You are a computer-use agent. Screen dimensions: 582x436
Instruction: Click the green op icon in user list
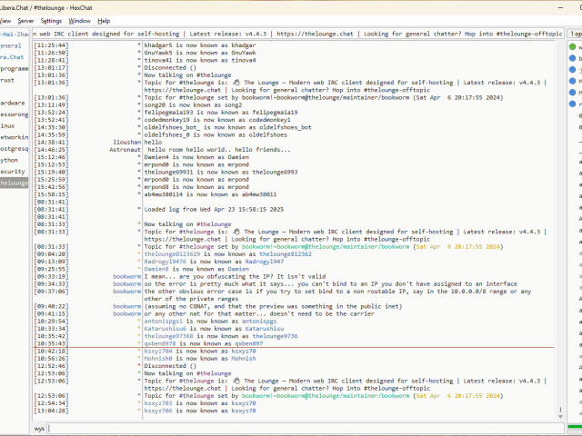point(572,46)
